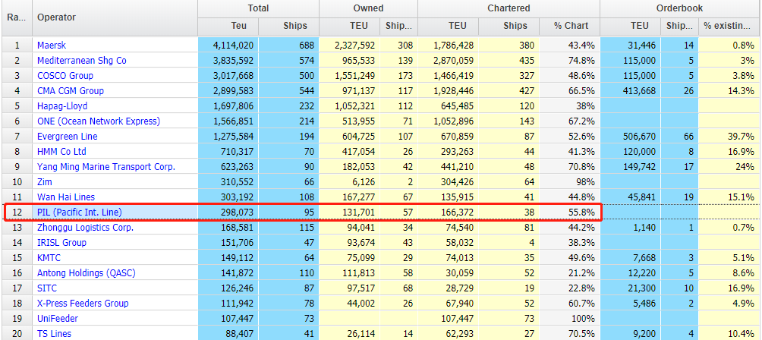Image resolution: width=762 pixels, height=340 pixels.
Task: Select IRISL owned TEU 93,674
Action: 361,242
